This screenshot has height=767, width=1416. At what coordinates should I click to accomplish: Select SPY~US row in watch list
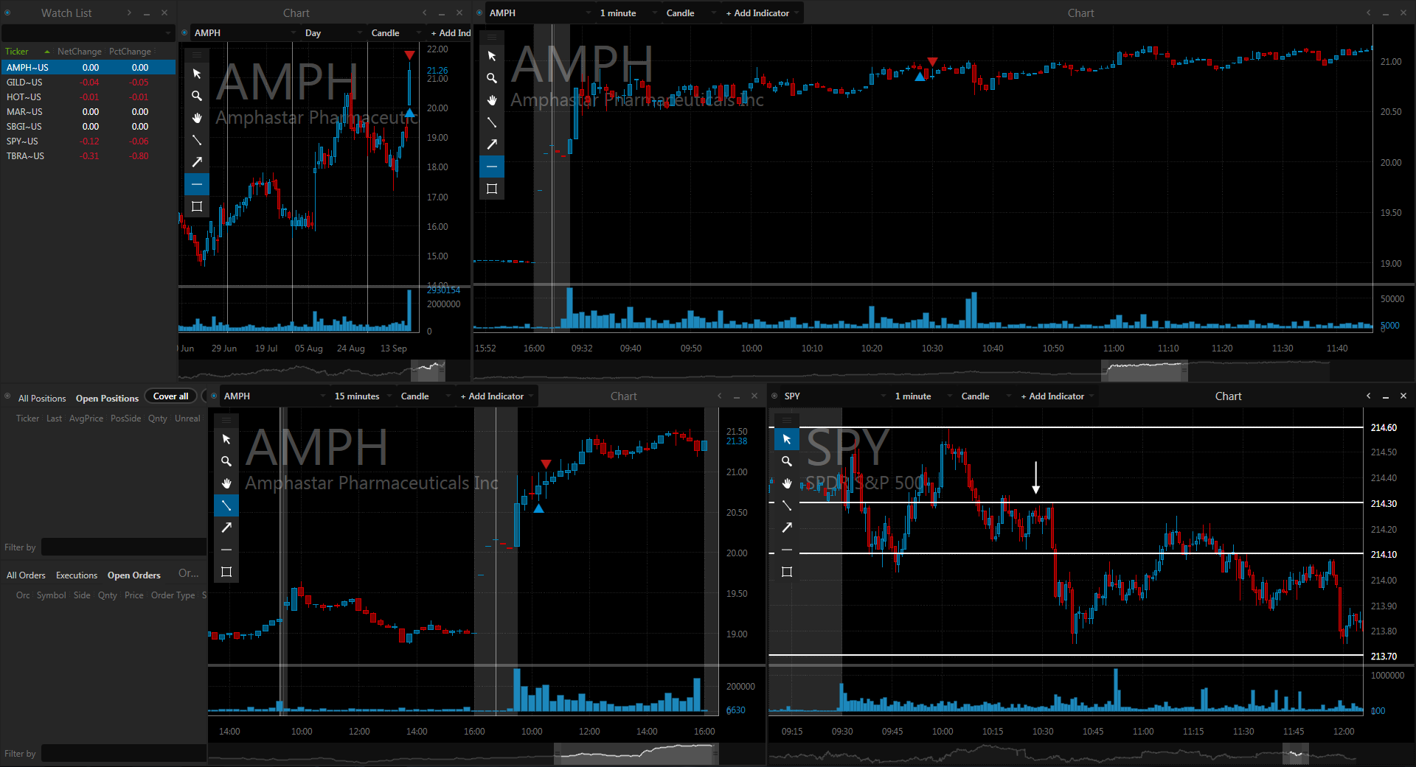point(88,141)
